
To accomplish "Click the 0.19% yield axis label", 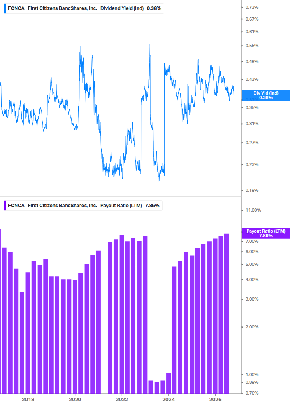I will pyautogui.click(x=252, y=190).
